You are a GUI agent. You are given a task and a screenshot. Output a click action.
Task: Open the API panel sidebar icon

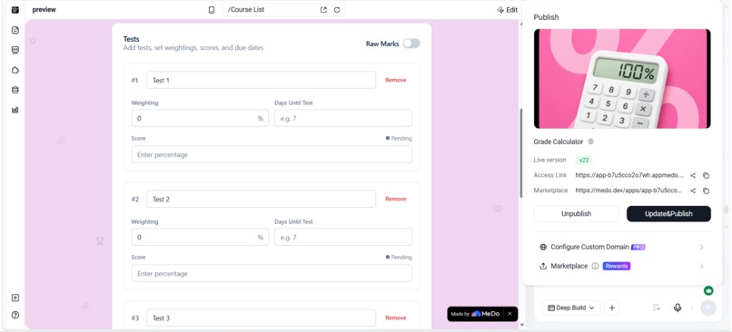(x=15, y=50)
